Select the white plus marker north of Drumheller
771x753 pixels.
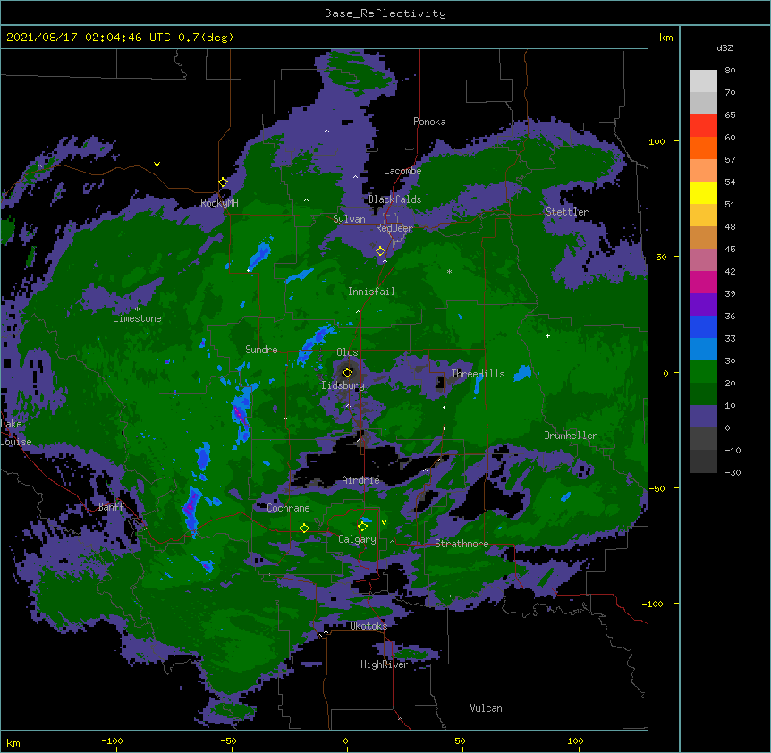click(x=547, y=335)
